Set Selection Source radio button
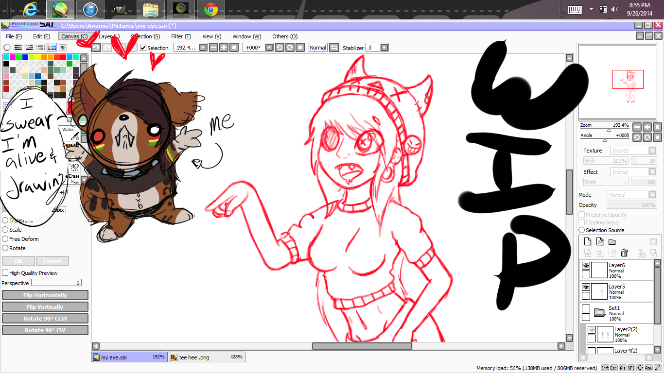664x373 pixels. (x=582, y=230)
